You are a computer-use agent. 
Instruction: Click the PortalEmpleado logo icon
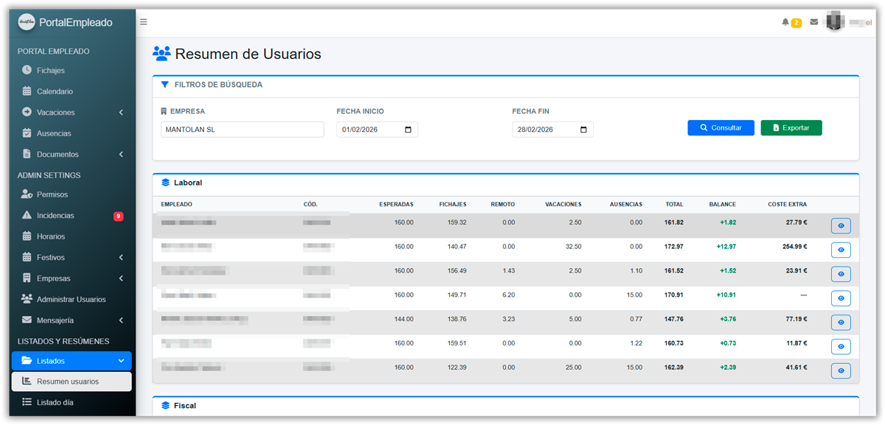(27, 22)
